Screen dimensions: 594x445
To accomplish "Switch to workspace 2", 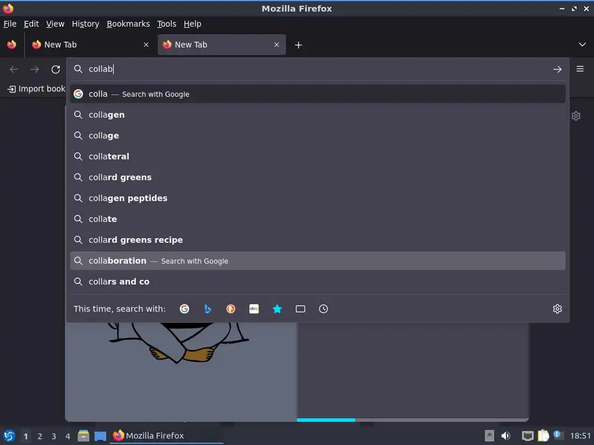I will tap(40, 436).
